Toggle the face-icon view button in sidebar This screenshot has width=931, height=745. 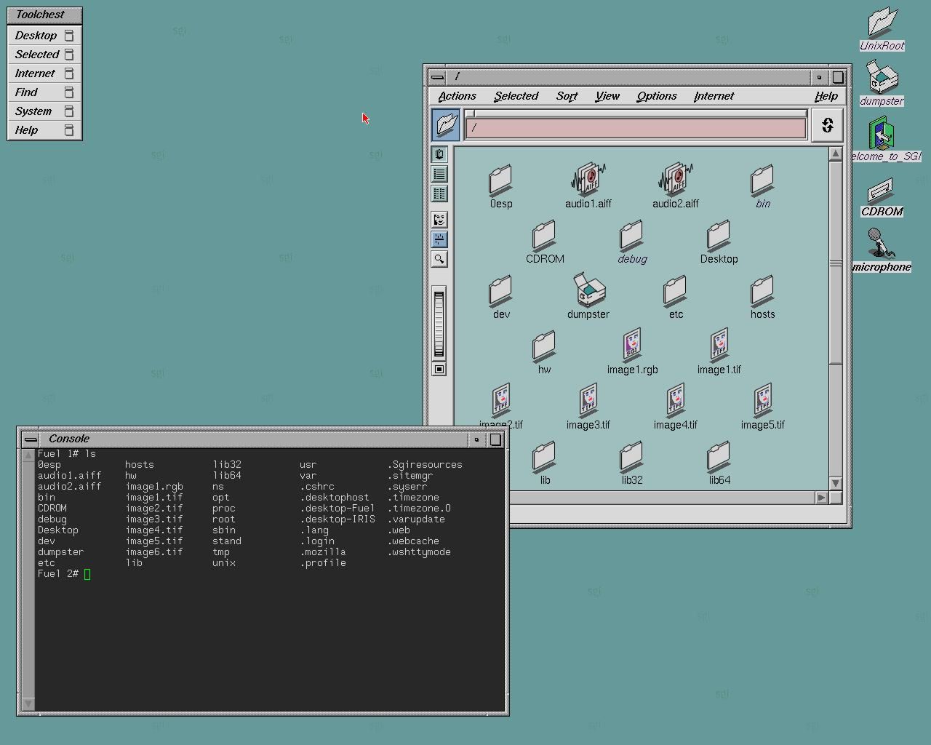pyautogui.click(x=439, y=220)
